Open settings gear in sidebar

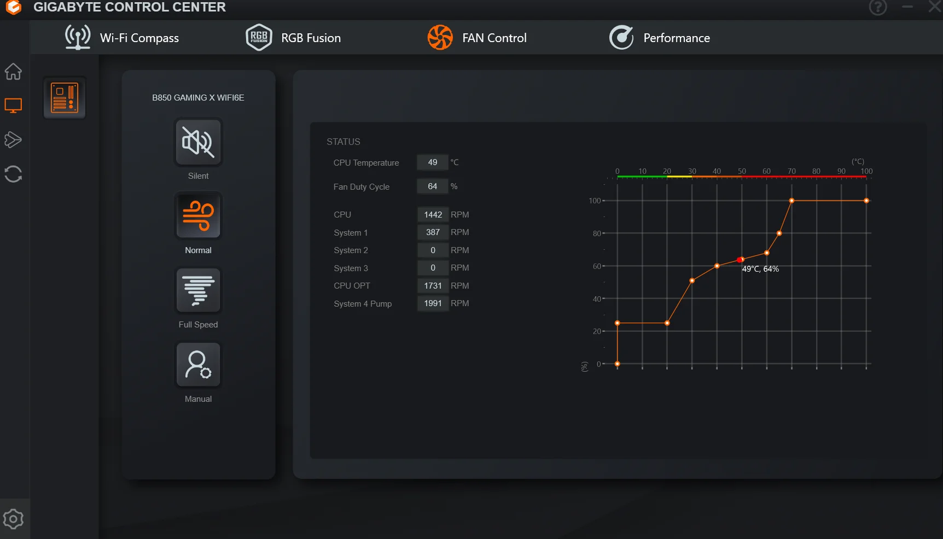13,519
